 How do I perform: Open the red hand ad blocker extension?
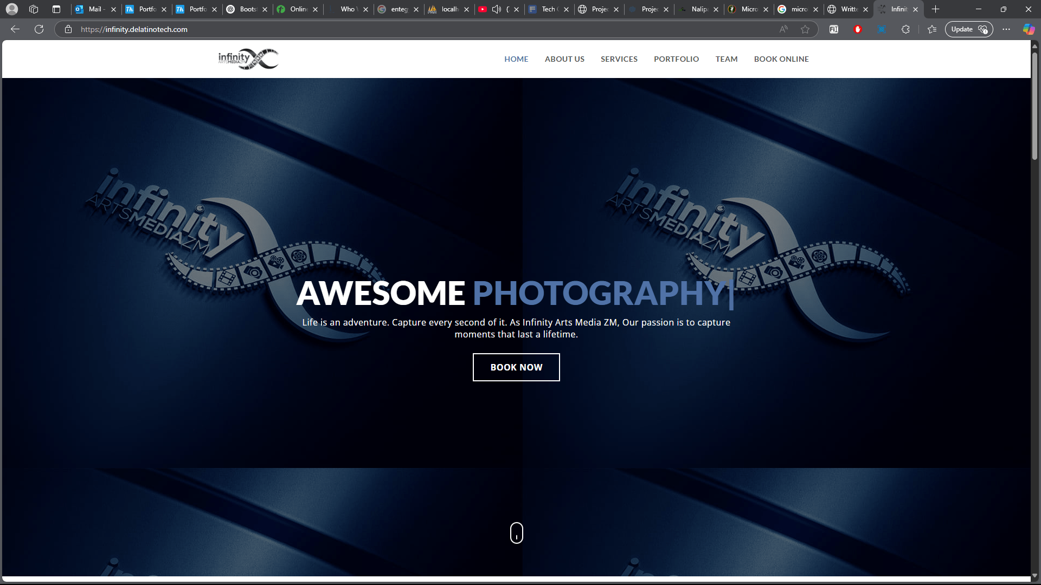coord(858,29)
